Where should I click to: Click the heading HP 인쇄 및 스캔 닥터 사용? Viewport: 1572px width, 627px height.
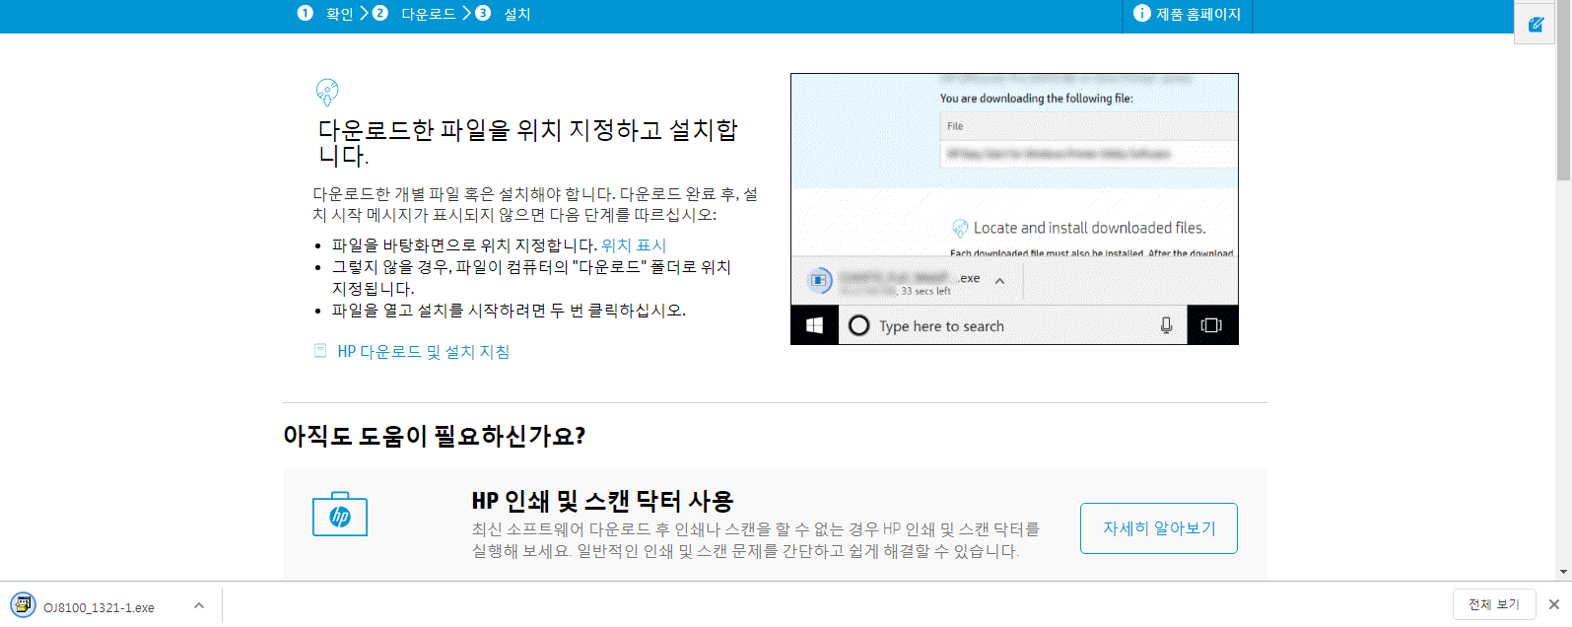[602, 501]
